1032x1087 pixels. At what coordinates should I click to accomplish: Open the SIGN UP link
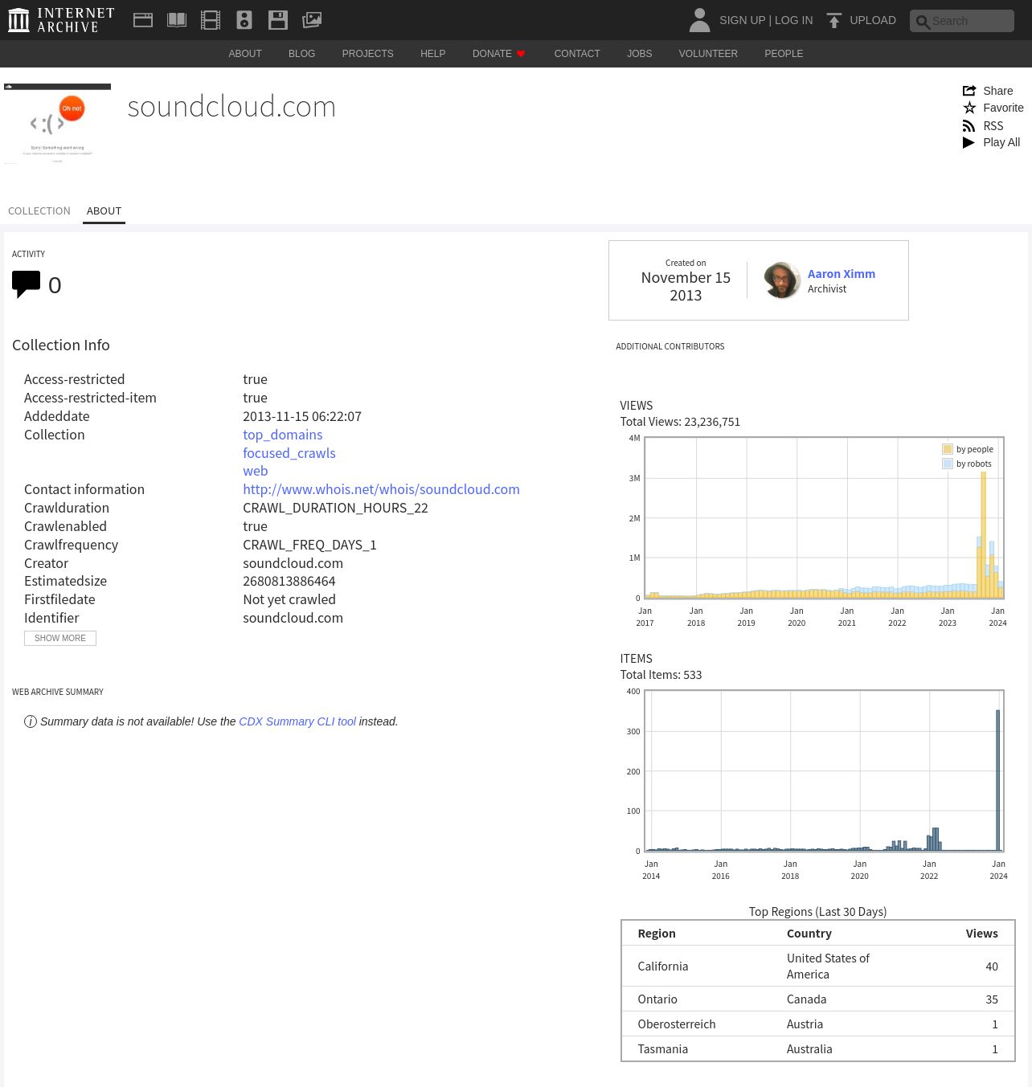click(742, 20)
